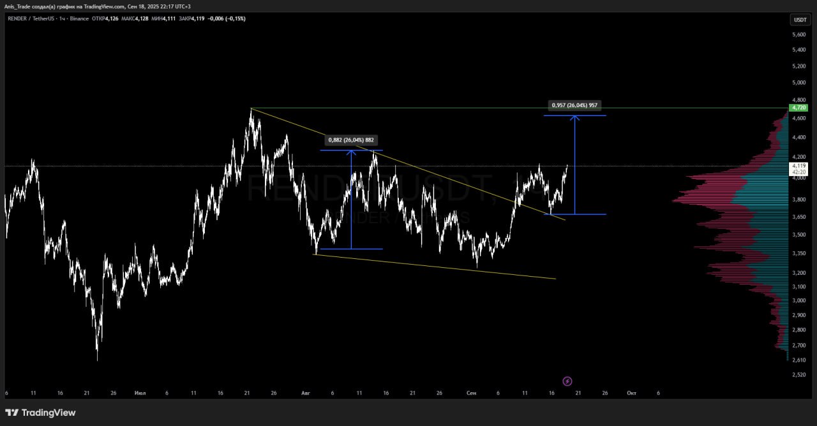The image size is (817, 426).
Task: Click the close value ЗАКР 4,119
Action: point(191,18)
